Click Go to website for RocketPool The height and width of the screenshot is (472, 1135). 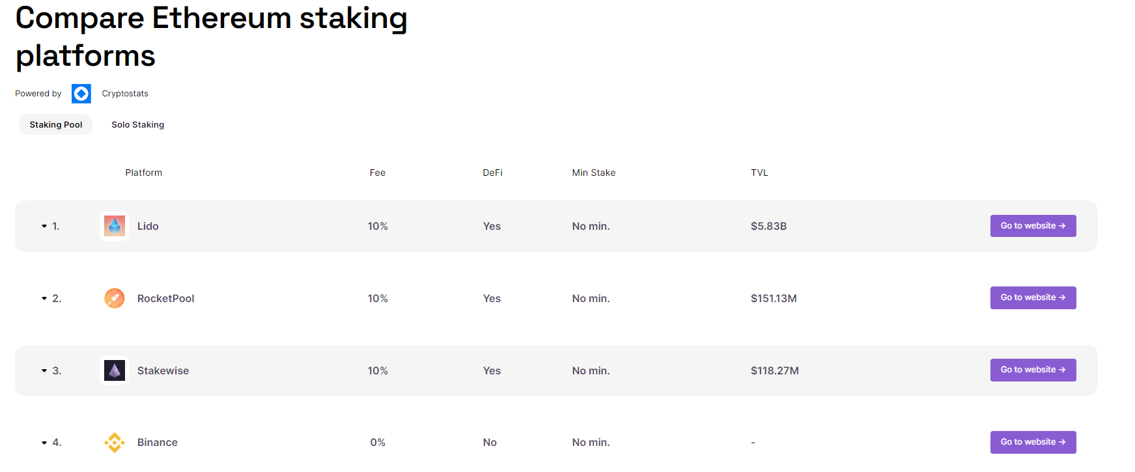(x=1033, y=298)
